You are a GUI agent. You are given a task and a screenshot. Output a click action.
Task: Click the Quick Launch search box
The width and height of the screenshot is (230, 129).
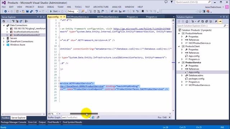(x=193, y=2)
